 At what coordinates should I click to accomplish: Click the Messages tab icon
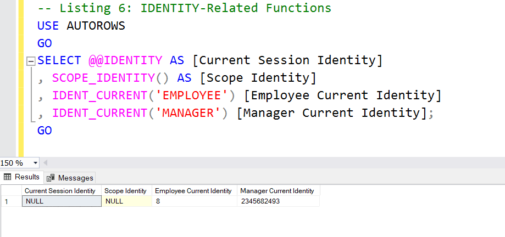pos(51,178)
